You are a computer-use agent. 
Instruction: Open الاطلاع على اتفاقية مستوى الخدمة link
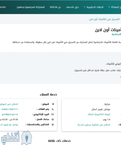pyautogui.click(x=94, y=125)
